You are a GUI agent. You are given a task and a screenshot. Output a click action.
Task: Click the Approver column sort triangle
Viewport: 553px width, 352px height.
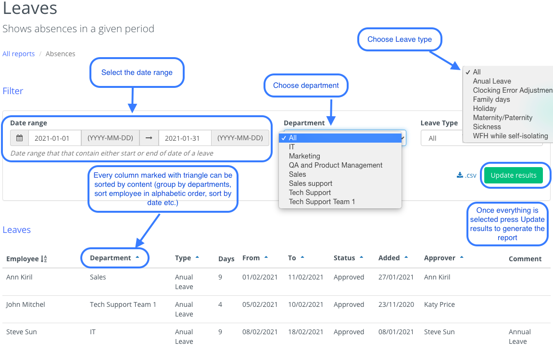pos(462,258)
